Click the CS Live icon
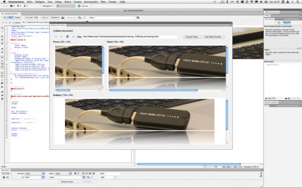The image size is (302, 188). pos(79,6)
